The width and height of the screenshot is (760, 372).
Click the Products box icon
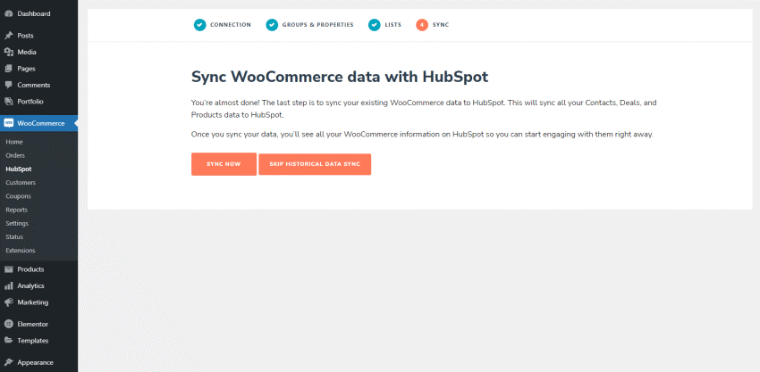pos(8,269)
